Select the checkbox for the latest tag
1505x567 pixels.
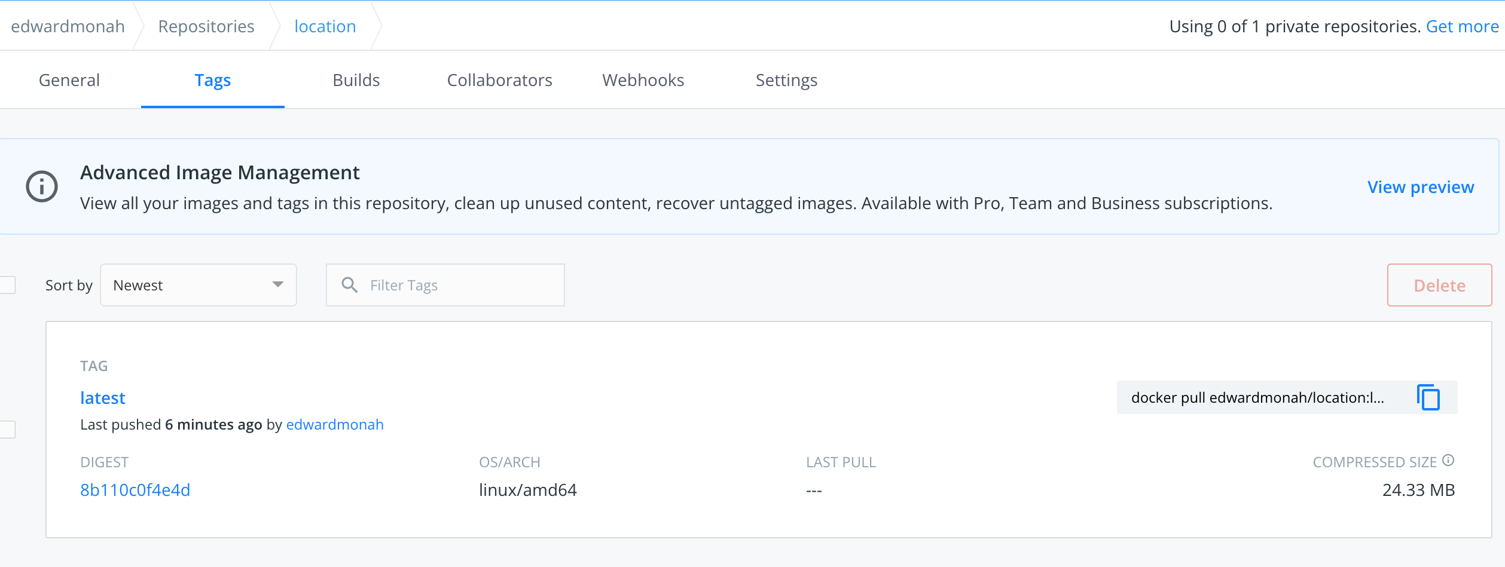click(6, 429)
